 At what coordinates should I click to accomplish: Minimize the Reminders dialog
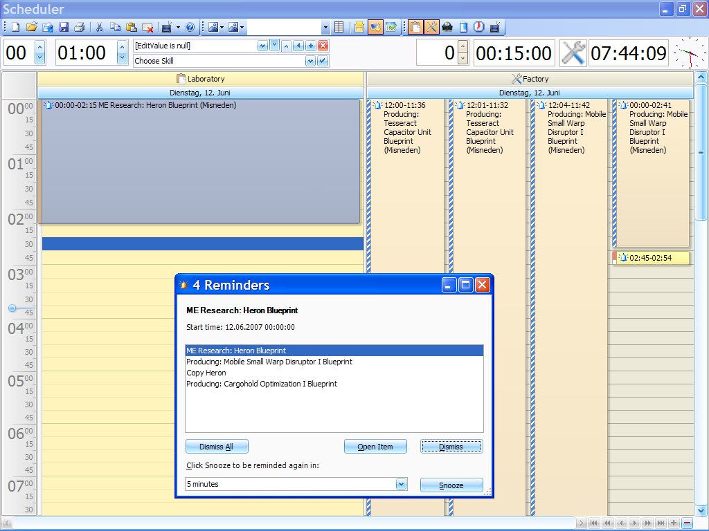click(x=449, y=285)
